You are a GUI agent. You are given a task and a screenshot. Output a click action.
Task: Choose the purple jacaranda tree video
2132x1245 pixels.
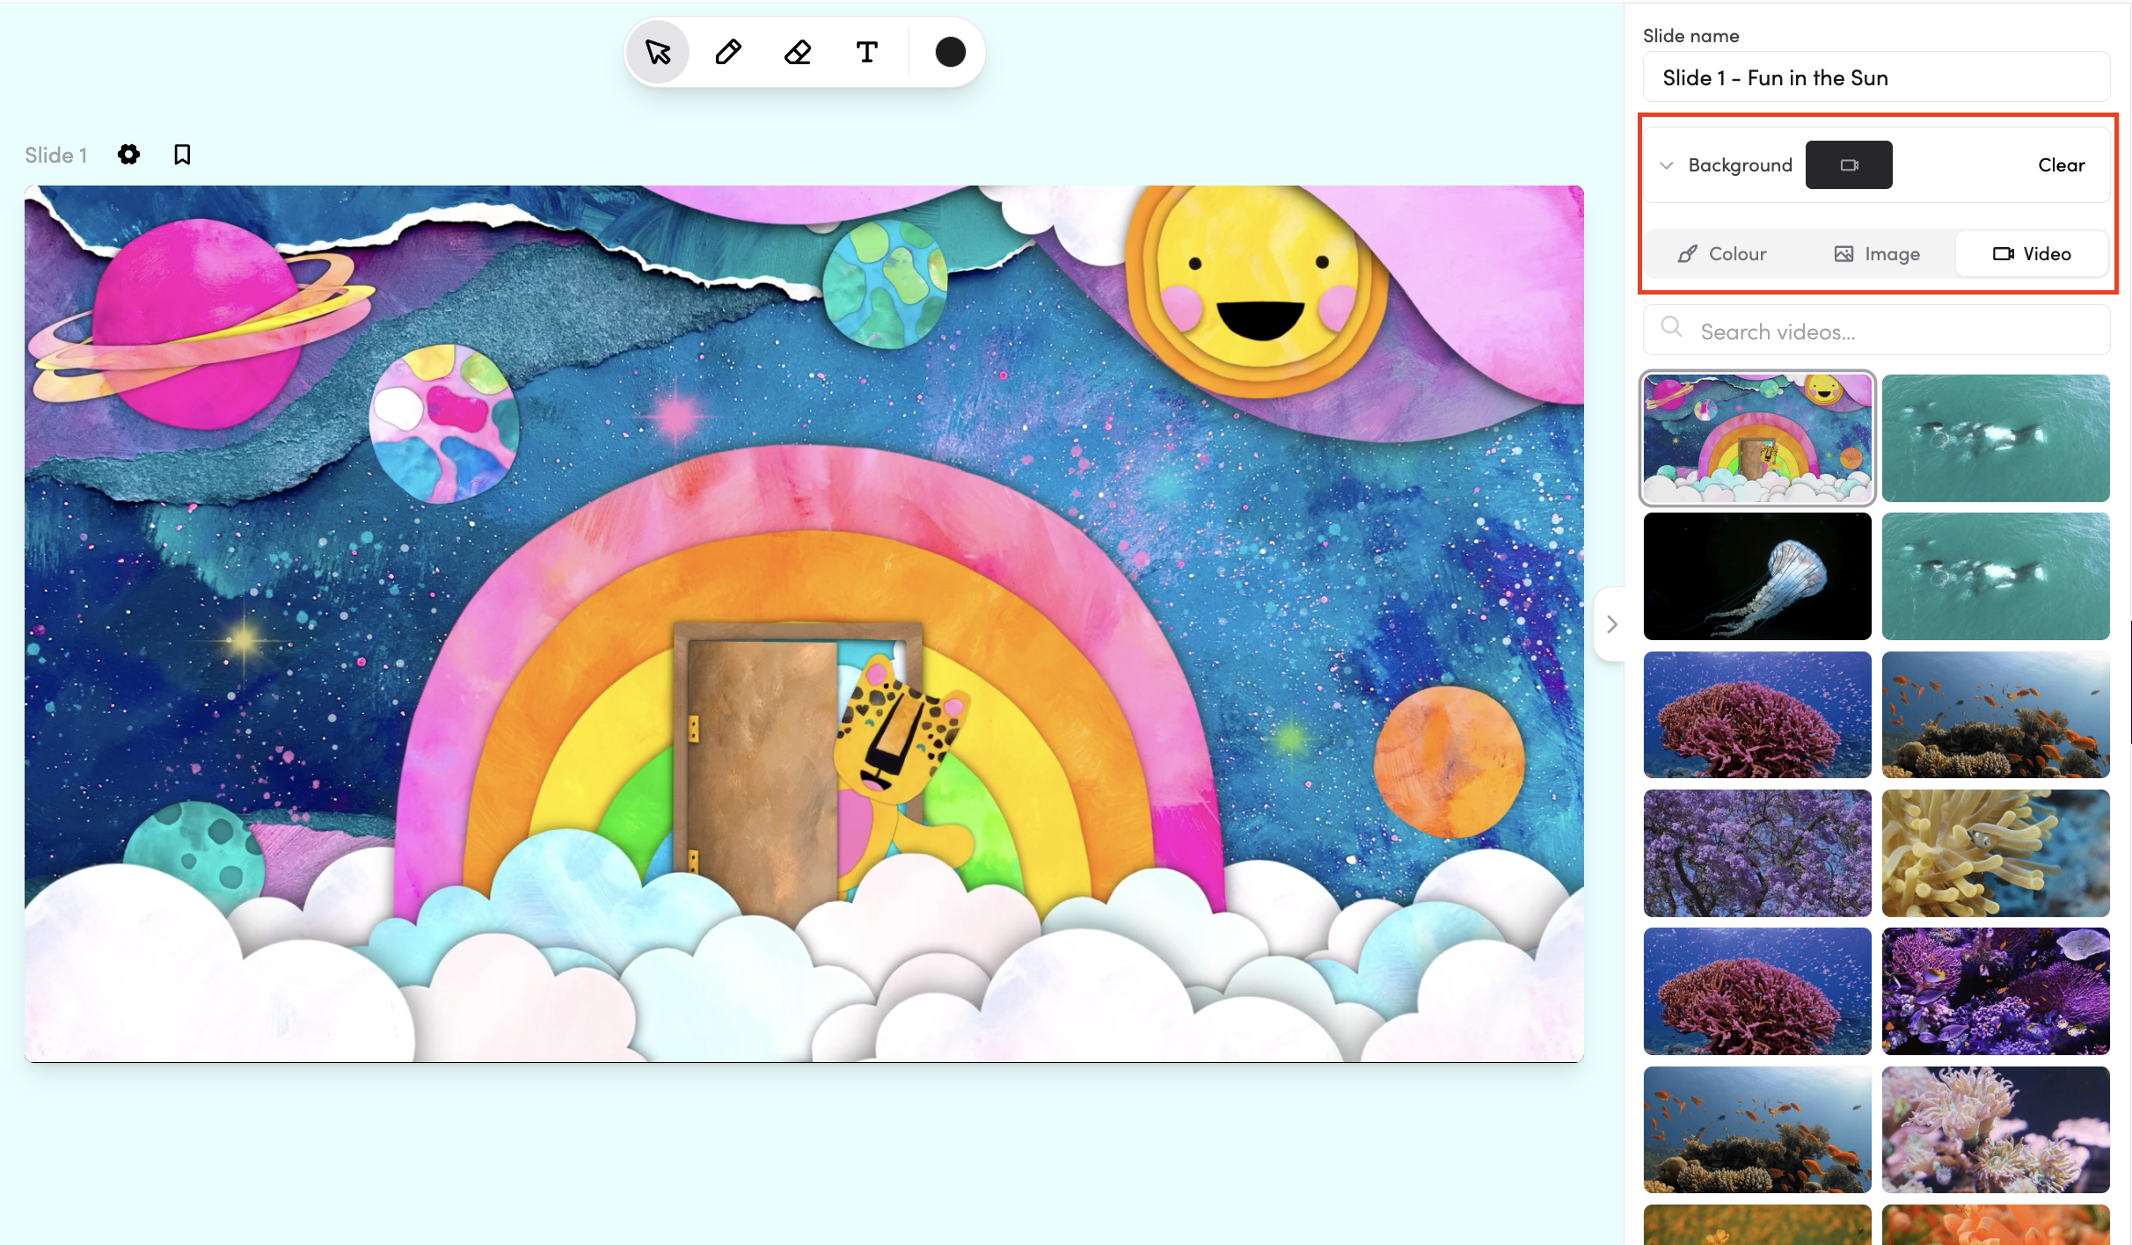point(1757,853)
